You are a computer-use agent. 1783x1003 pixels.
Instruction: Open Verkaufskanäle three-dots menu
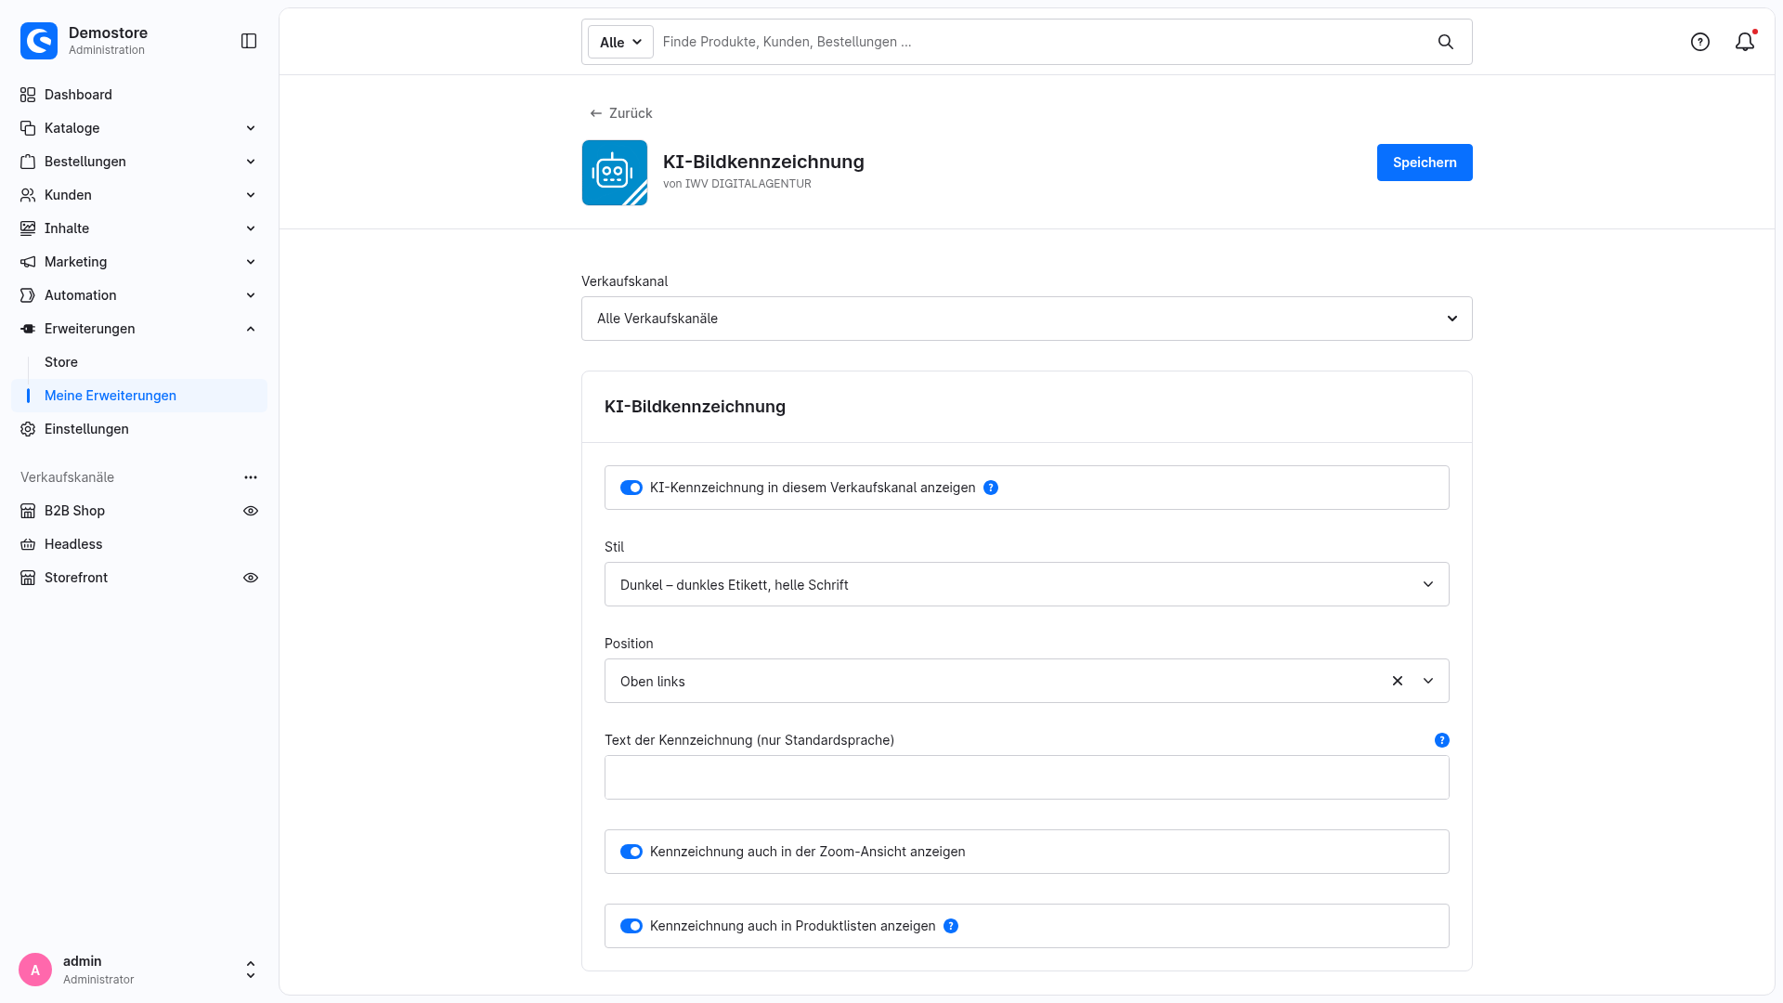(x=251, y=477)
